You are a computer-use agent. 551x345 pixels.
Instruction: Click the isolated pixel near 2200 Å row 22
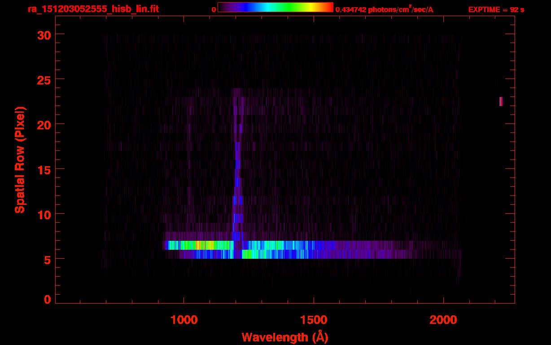click(501, 102)
